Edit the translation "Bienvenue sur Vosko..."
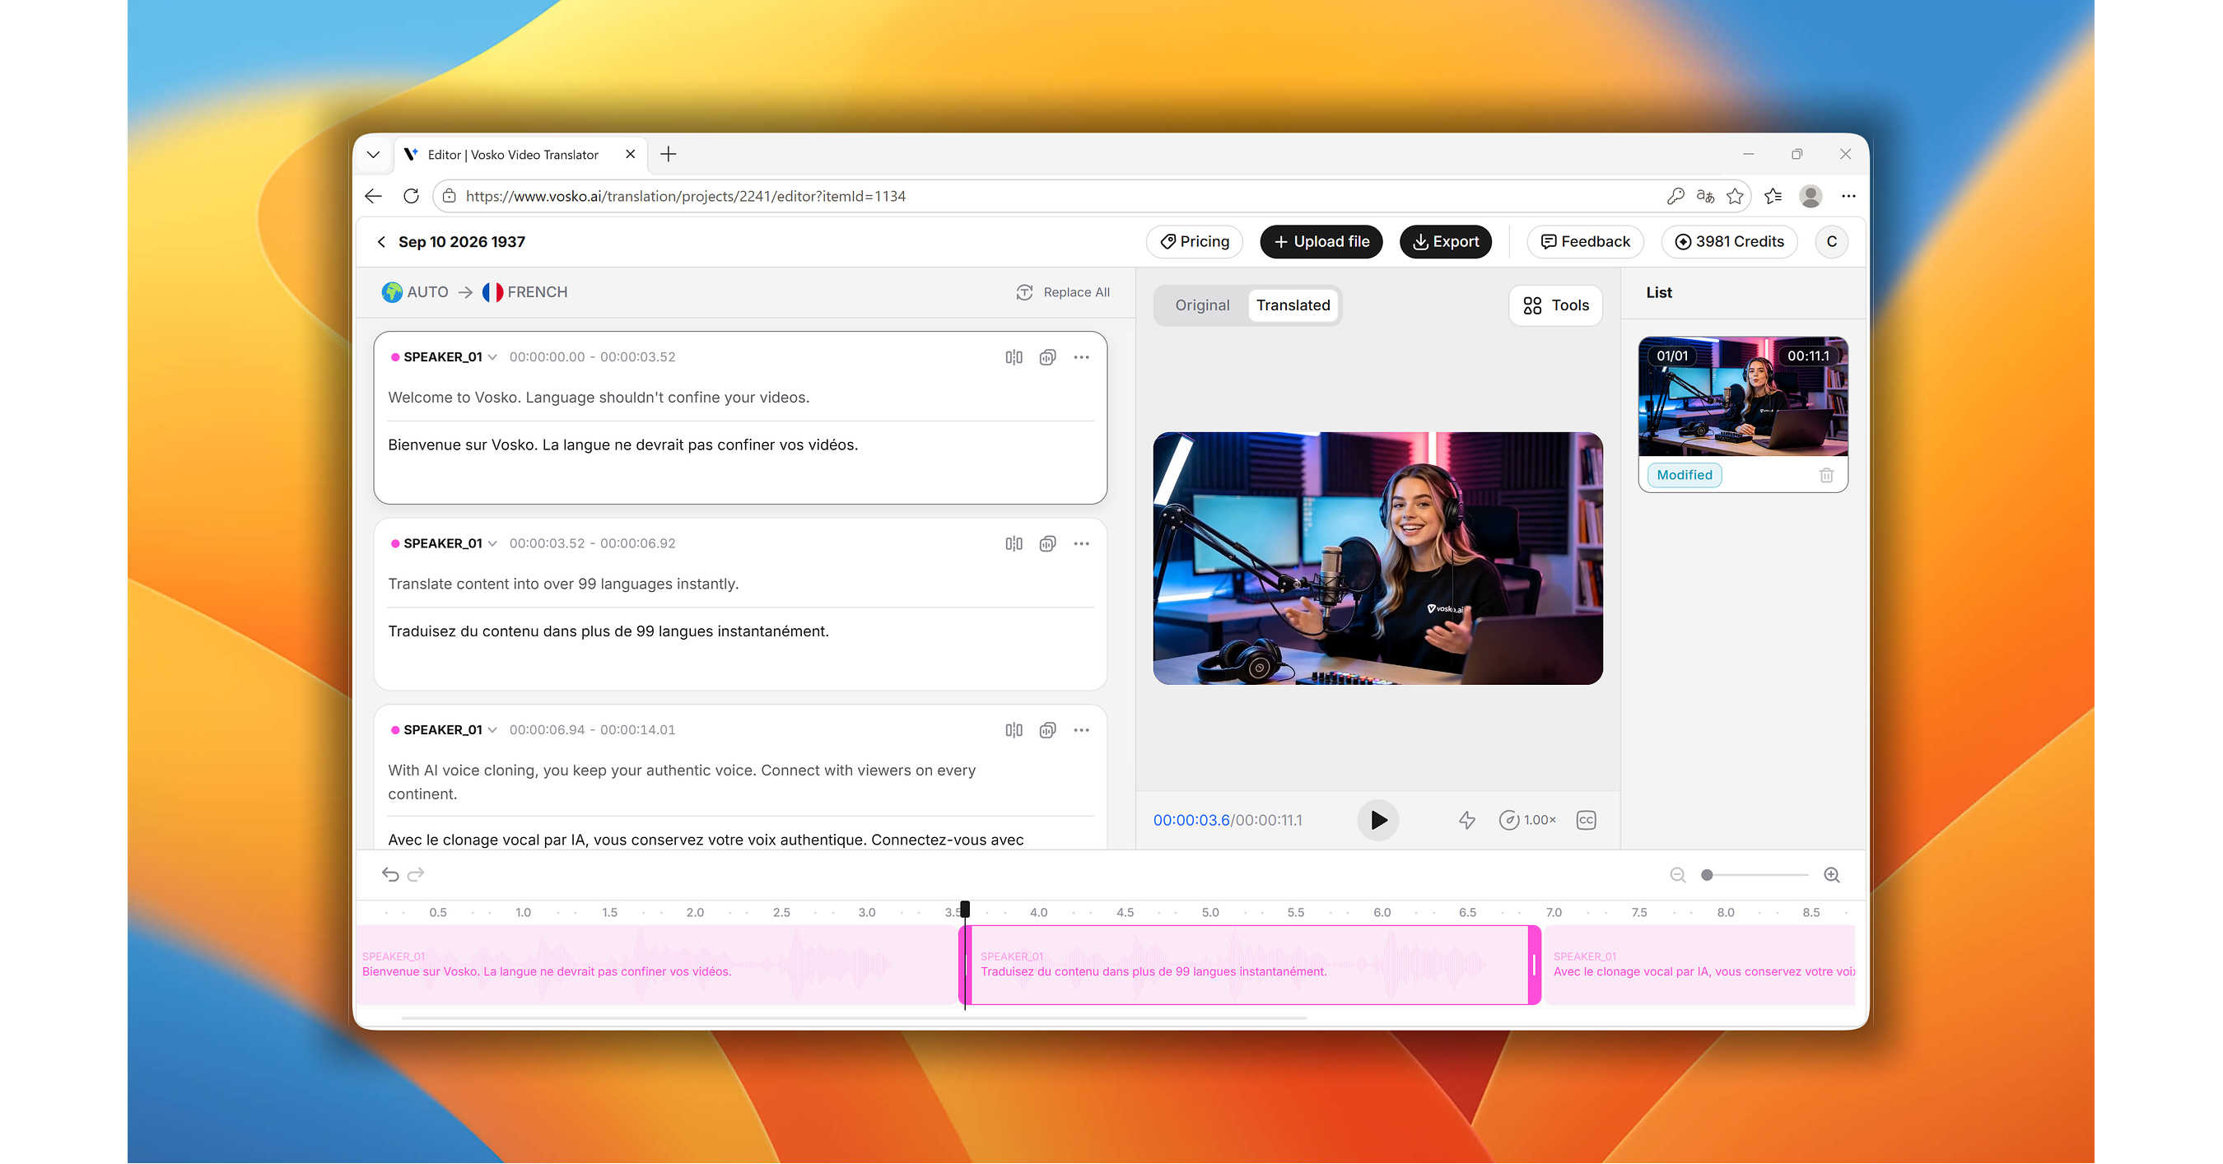The width and height of the screenshot is (2223, 1164). 623,445
